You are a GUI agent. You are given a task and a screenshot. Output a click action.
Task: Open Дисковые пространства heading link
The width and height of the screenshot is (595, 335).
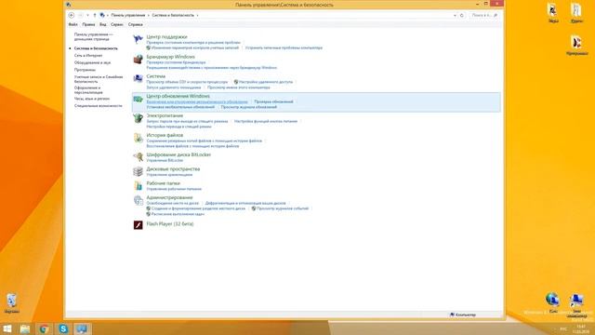coord(173,169)
